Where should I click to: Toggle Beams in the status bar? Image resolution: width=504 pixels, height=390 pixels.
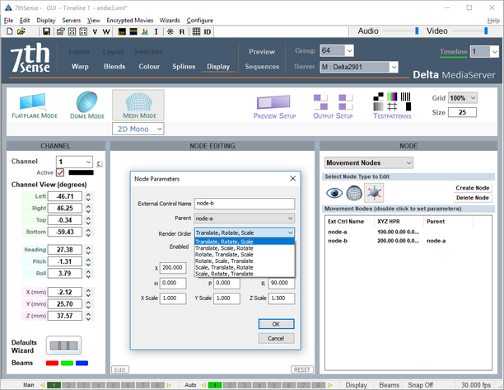tap(389, 385)
